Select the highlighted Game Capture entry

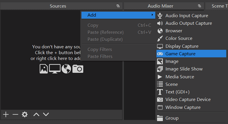pos(191,54)
